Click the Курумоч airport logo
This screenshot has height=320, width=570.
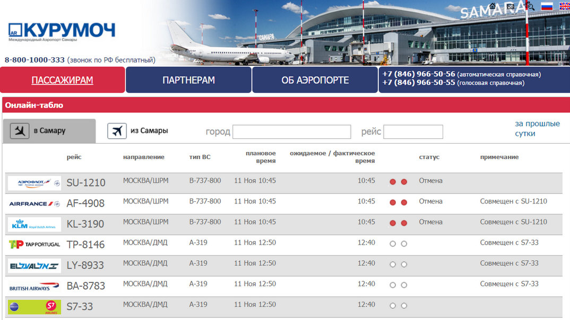[x=62, y=32]
